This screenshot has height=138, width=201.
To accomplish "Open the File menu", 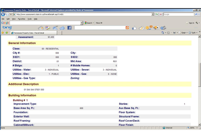I will [3, 19].
